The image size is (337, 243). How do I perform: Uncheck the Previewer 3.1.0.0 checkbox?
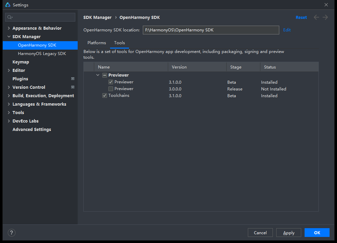click(x=111, y=82)
